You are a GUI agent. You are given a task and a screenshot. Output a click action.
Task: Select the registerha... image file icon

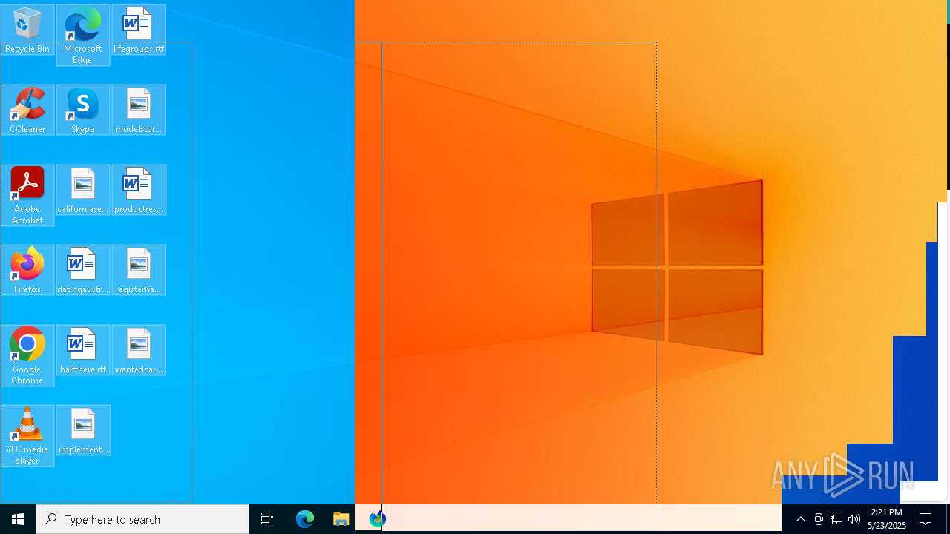(139, 270)
